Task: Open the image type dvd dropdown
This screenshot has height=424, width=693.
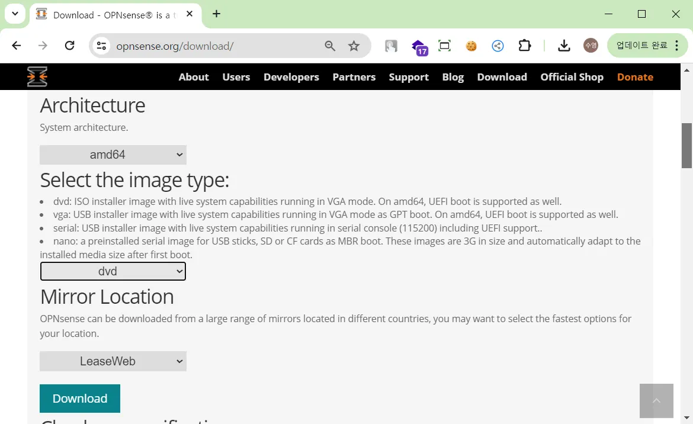Action: click(x=113, y=271)
